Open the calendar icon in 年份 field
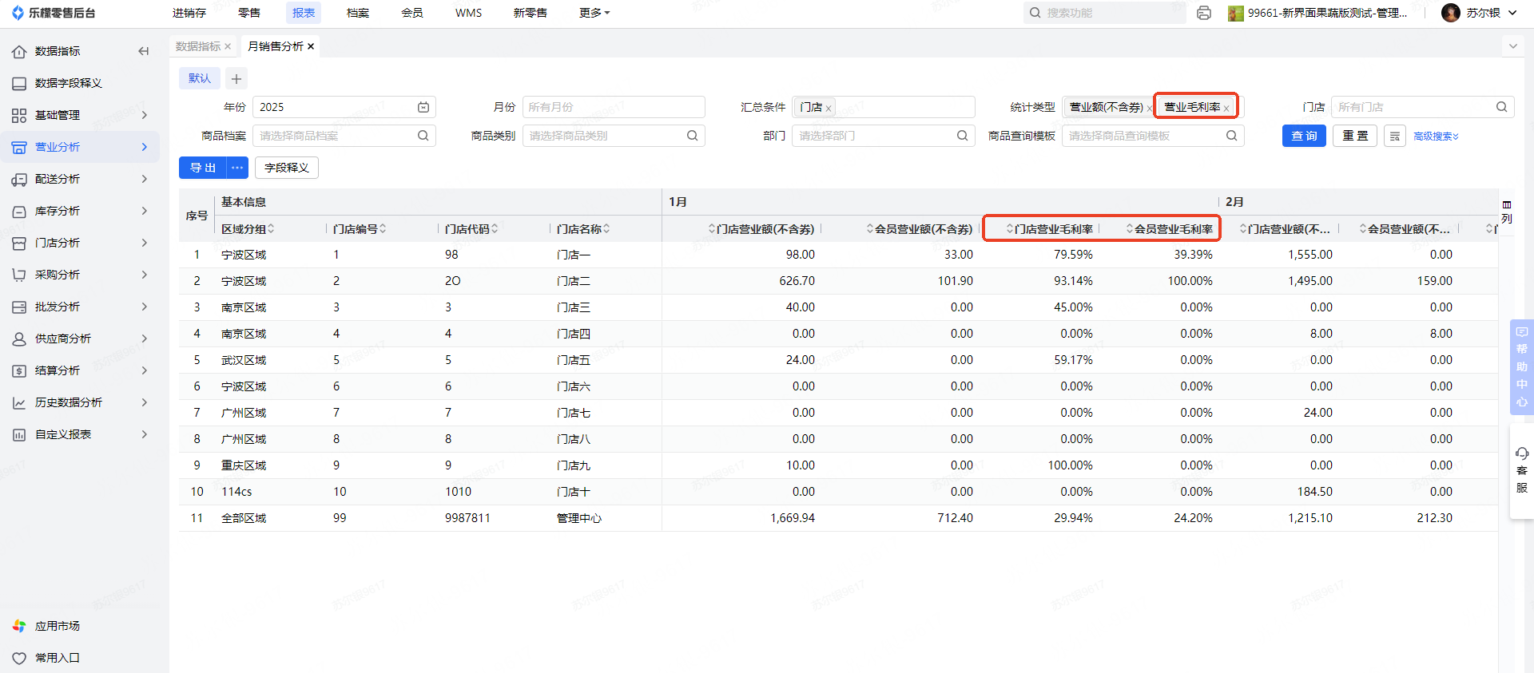This screenshot has height=673, width=1534. [423, 107]
